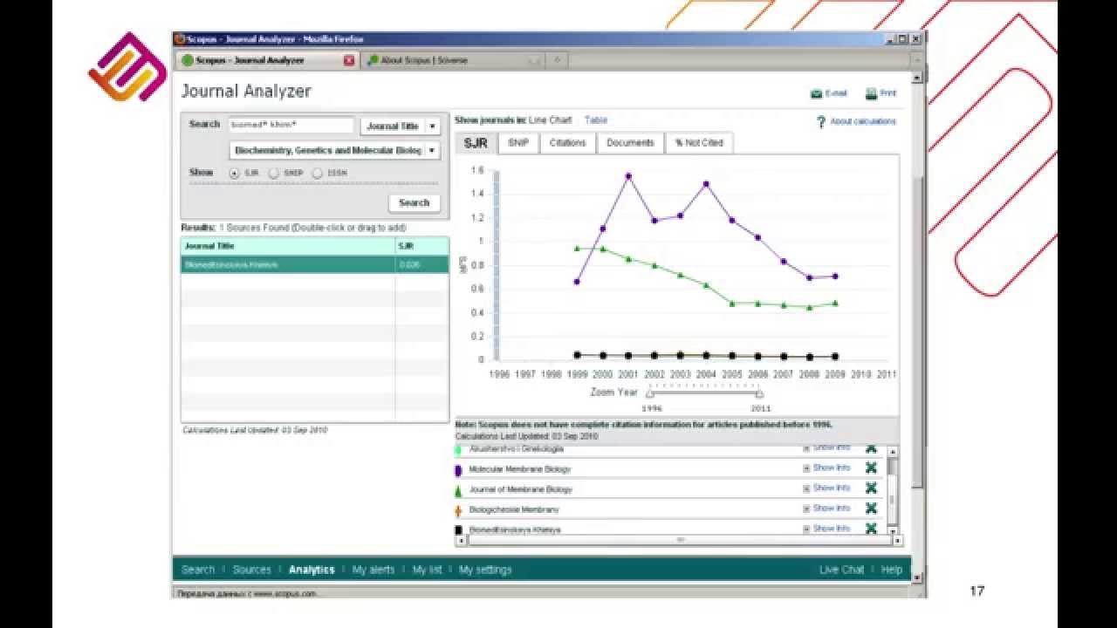Click the Zoom Year slider right handle

click(759, 394)
